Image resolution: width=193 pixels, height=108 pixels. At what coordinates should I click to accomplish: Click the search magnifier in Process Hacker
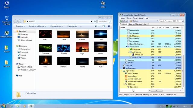click(183, 21)
